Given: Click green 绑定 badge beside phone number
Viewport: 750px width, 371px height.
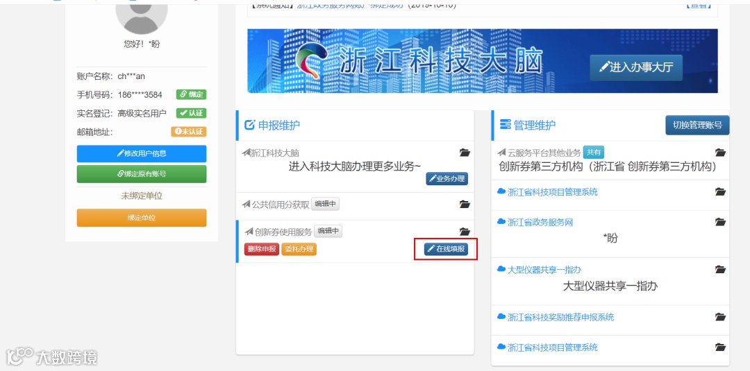Looking at the screenshot, I should point(191,94).
